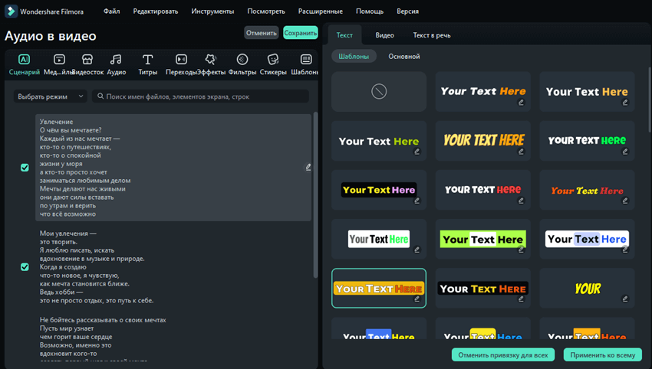This screenshot has width=652, height=369.
Task: Click the Сохранить button
Action: [x=300, y=33]
